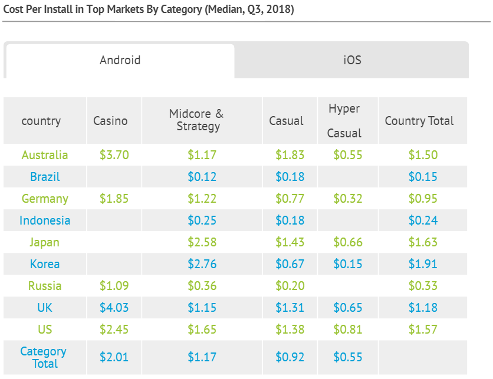Click the Korea country name

tap(45, 264)
